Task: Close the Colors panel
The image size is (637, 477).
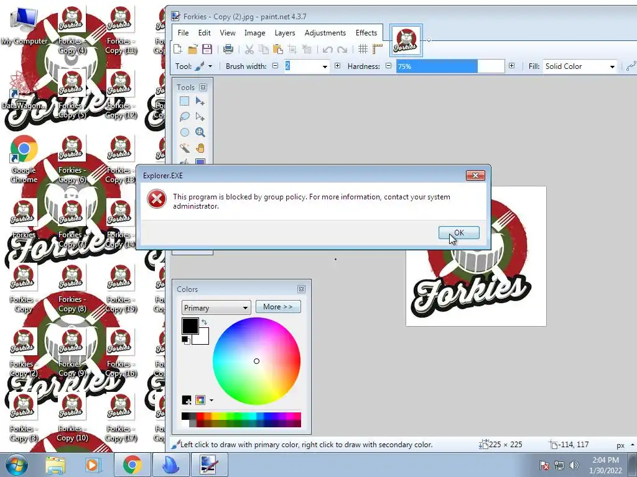Action: [x=301, y=289]
